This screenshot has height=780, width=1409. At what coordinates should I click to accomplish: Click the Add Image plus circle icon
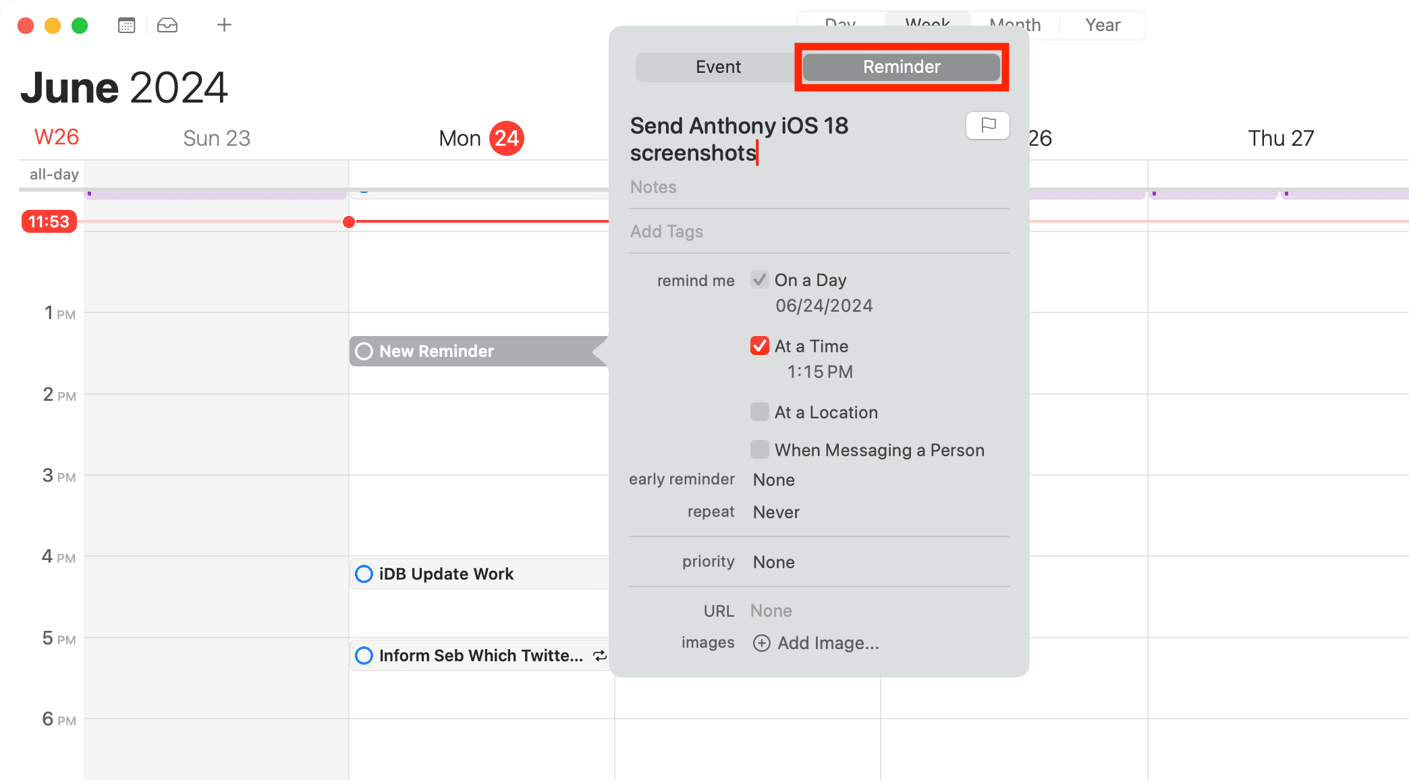(x=761, y=643)
